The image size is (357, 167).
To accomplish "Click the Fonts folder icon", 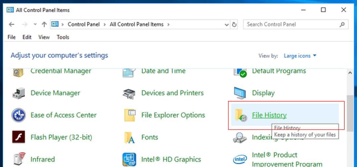I will [x=129, y=137].
